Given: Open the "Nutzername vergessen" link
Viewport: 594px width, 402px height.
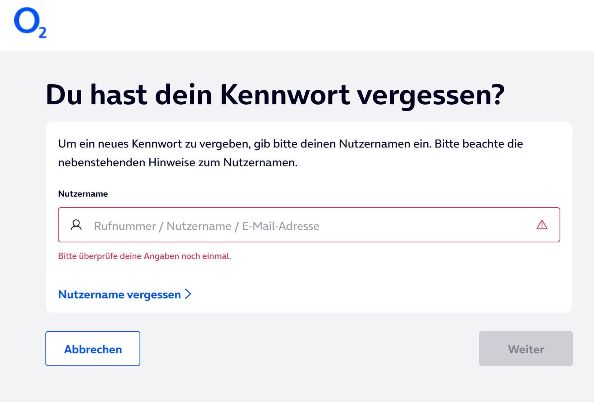Looking at the screenshot, I should tap(119, 294).
